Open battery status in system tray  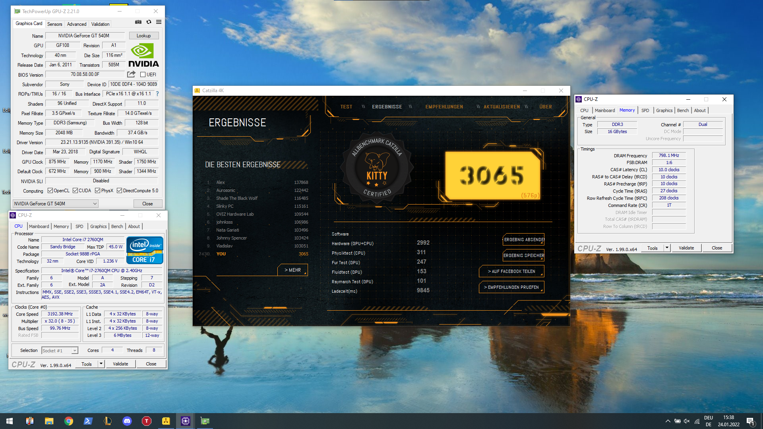(677, 421)
